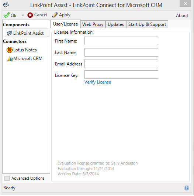Click the Verify License link
The image size is (194, 196).
tap(98, 82)
